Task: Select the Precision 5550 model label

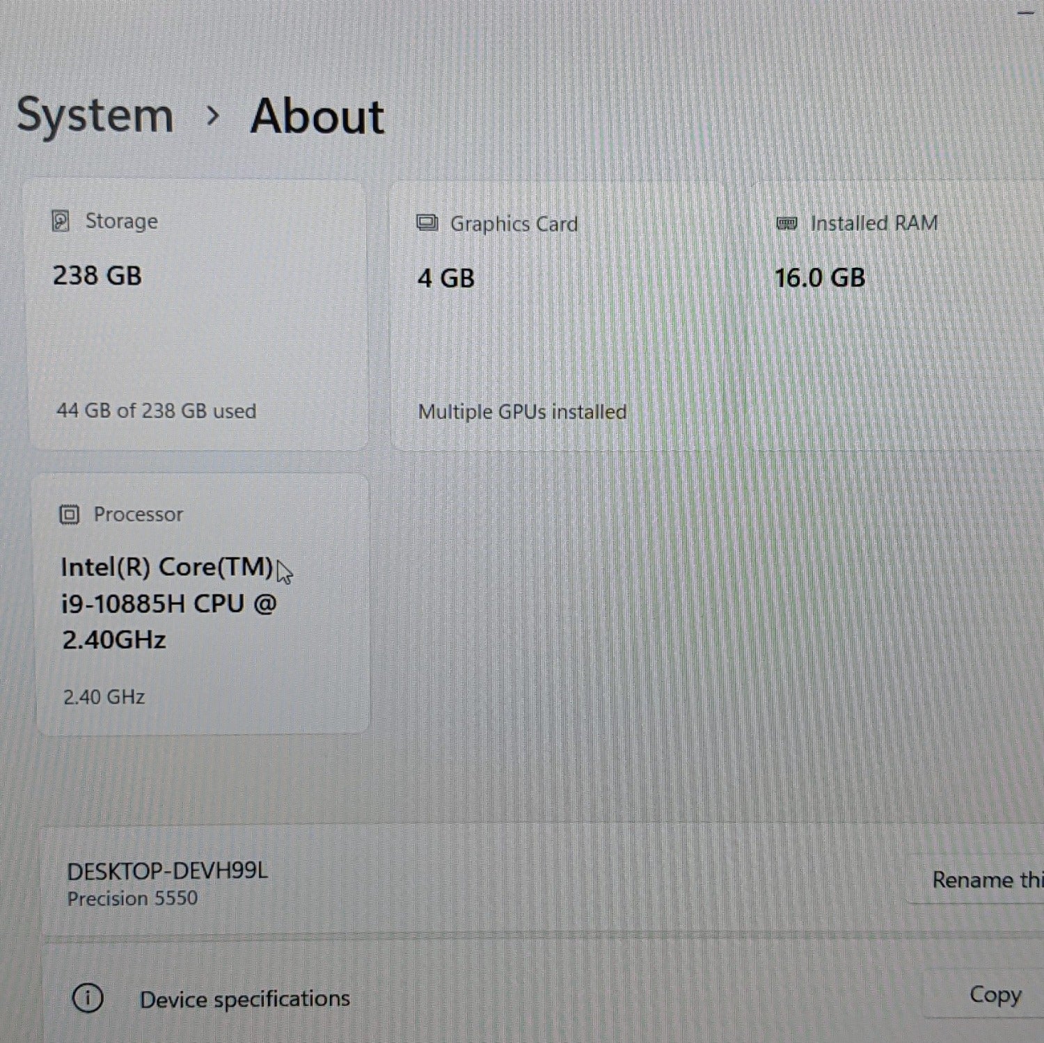Action: pyautogui.click(x=132, y=898)
